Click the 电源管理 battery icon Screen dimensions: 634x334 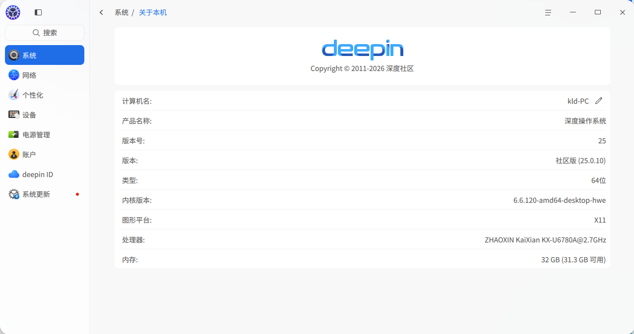pyautogui.click(x=14, y=134)
